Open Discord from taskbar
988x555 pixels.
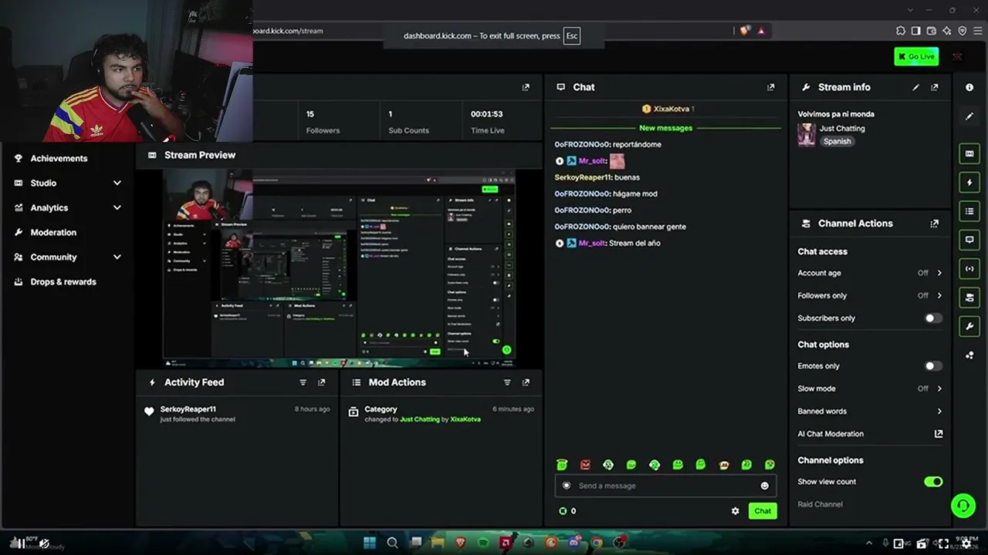(574, 543)
